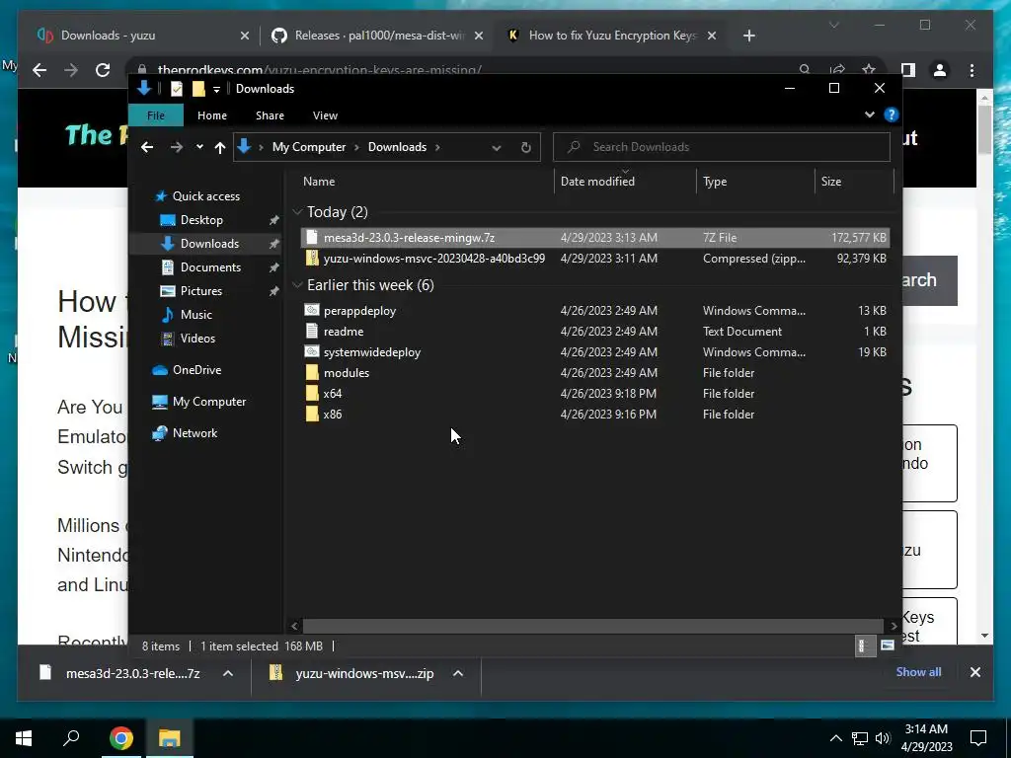Open the address bar history dropdown
Screen dimensions: 1011x758
pos(497,148)
